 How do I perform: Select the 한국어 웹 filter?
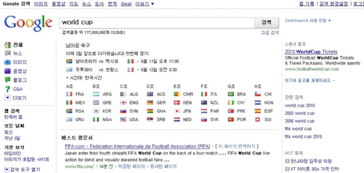(13, 117)
